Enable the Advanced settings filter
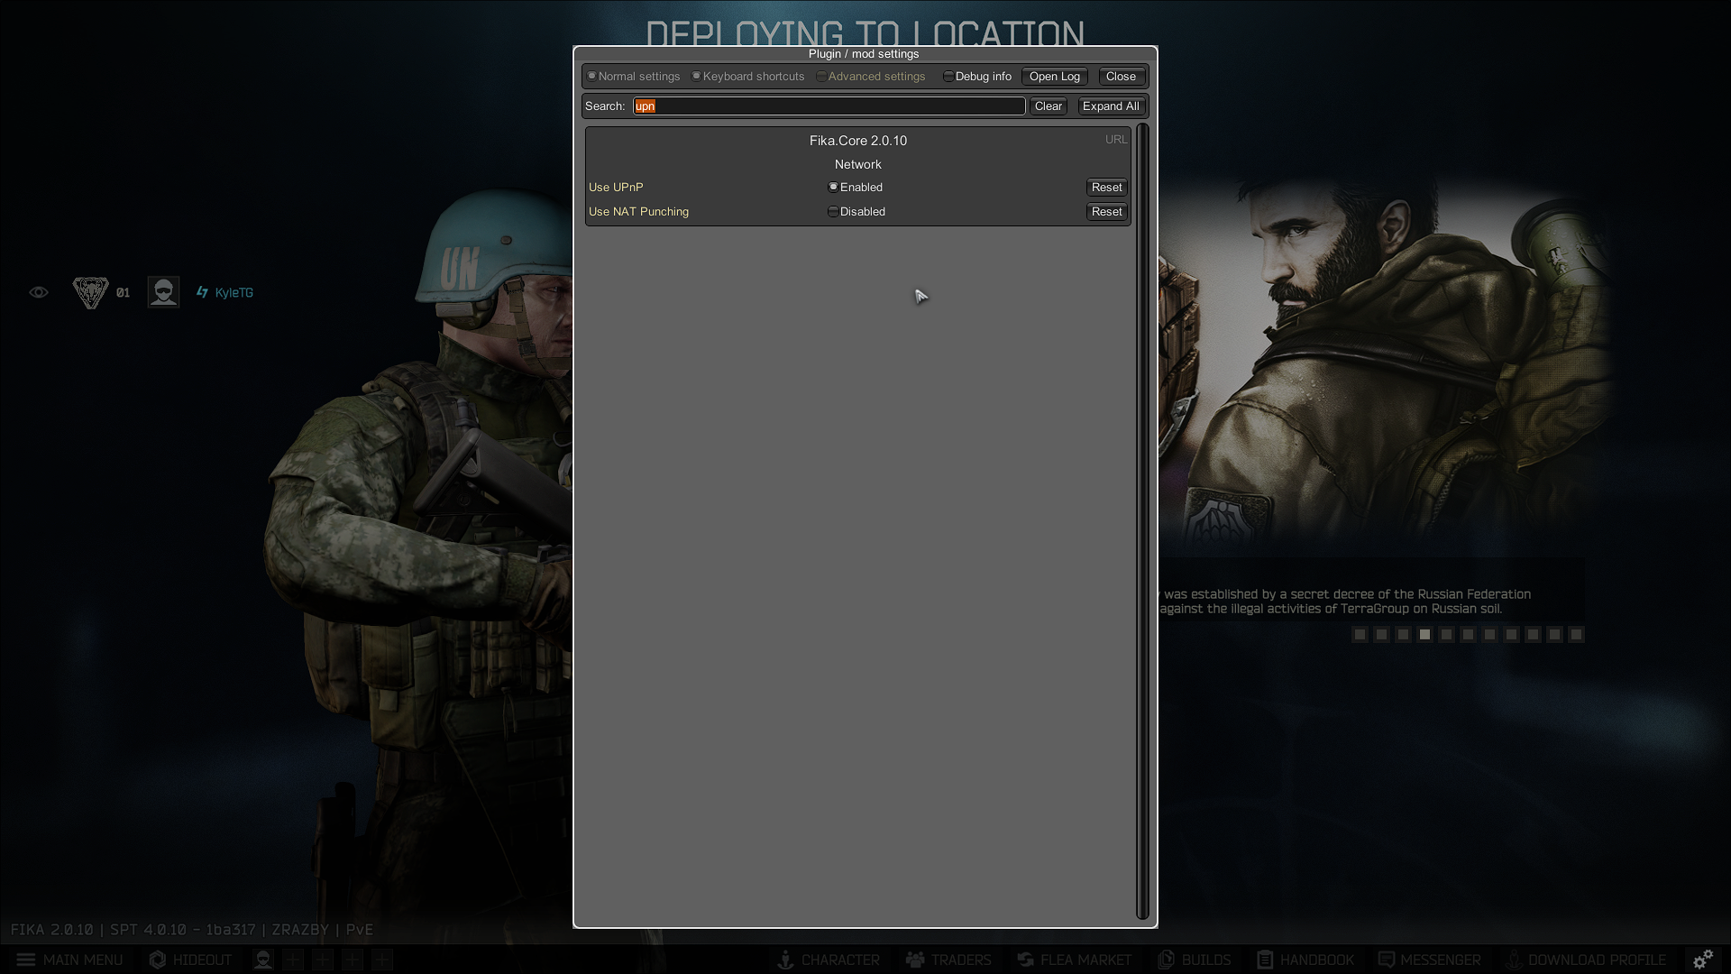The image size is (1731, 974). tap(821, 77)
